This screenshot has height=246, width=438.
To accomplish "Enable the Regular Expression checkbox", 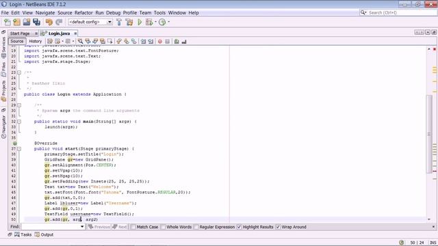I will coord(196,227).
